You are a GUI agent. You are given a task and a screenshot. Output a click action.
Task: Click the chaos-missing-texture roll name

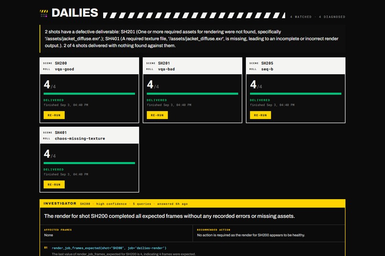point(80,138)
